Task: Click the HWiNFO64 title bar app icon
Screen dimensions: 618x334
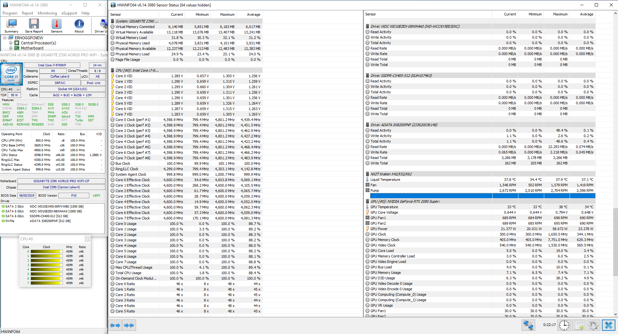Action: [5, 5]
